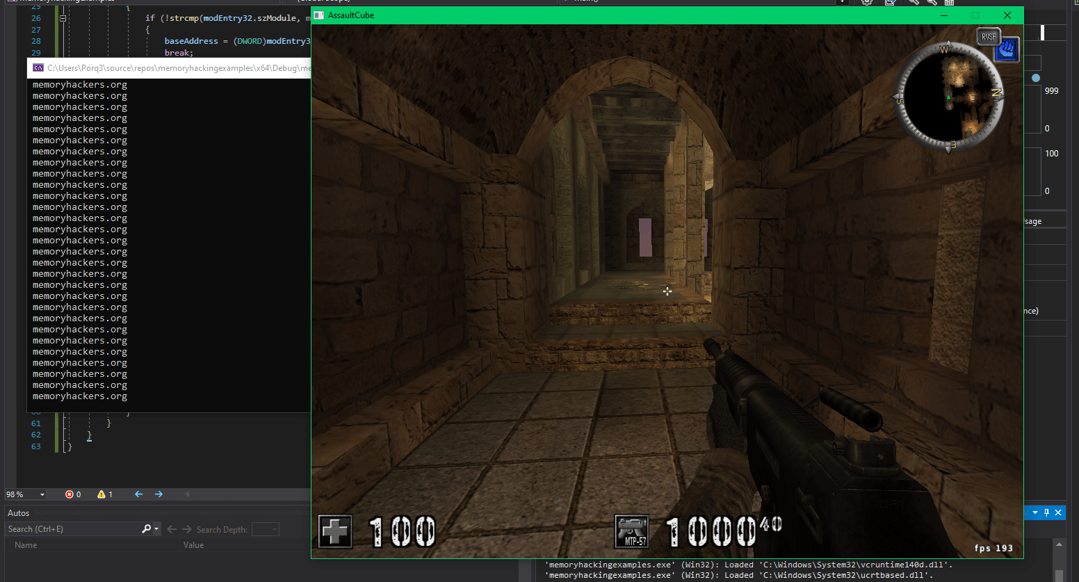Image resolution: width=1079 pixels, height=582 pixels.
Task: Click the Autos panel title
Action: [19, 513]
